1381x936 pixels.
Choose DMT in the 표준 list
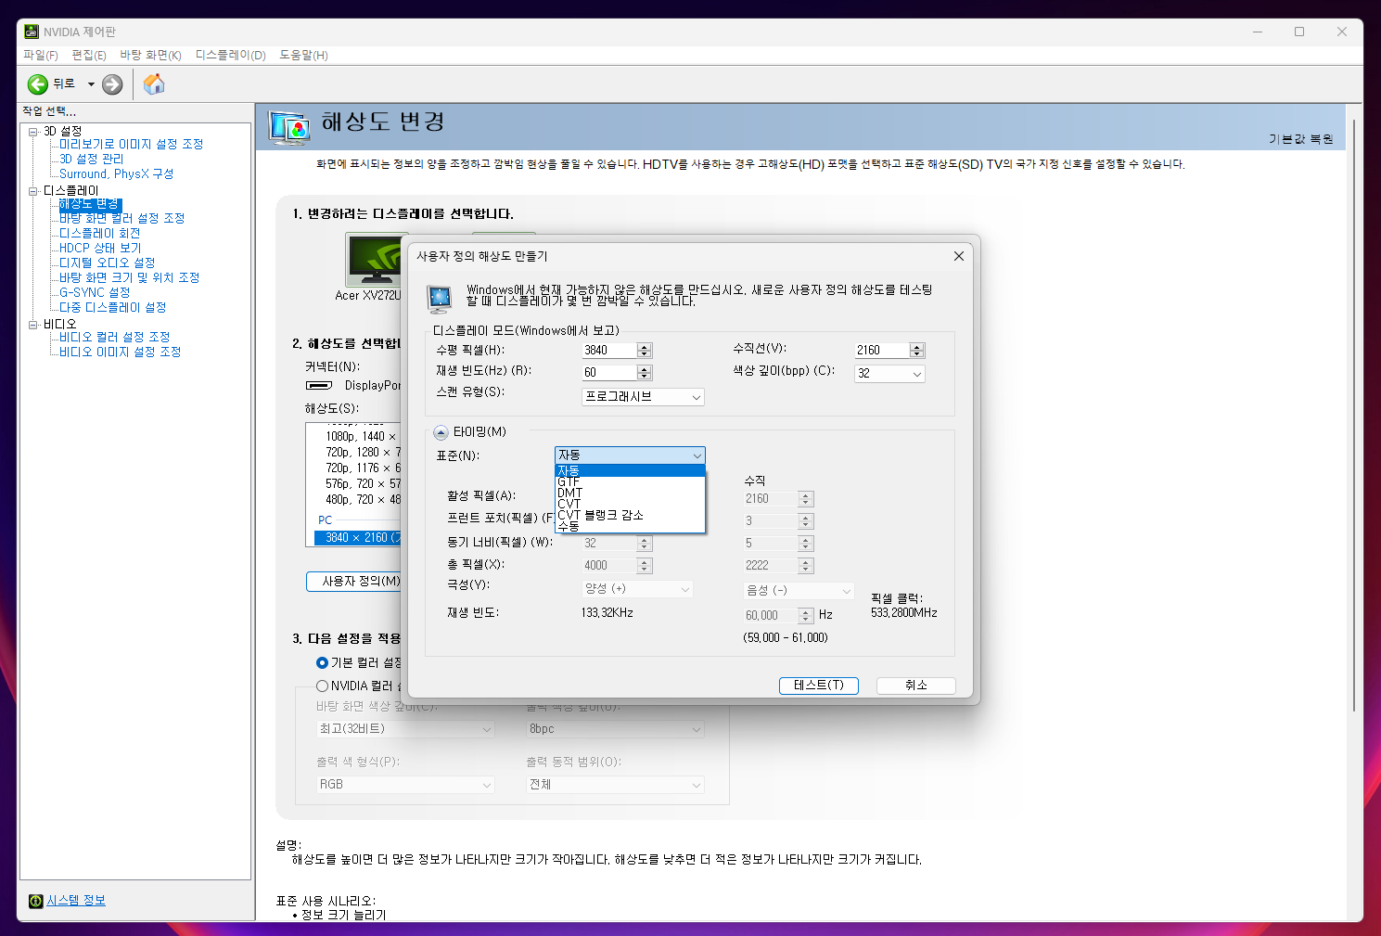[x=630, y=494]
